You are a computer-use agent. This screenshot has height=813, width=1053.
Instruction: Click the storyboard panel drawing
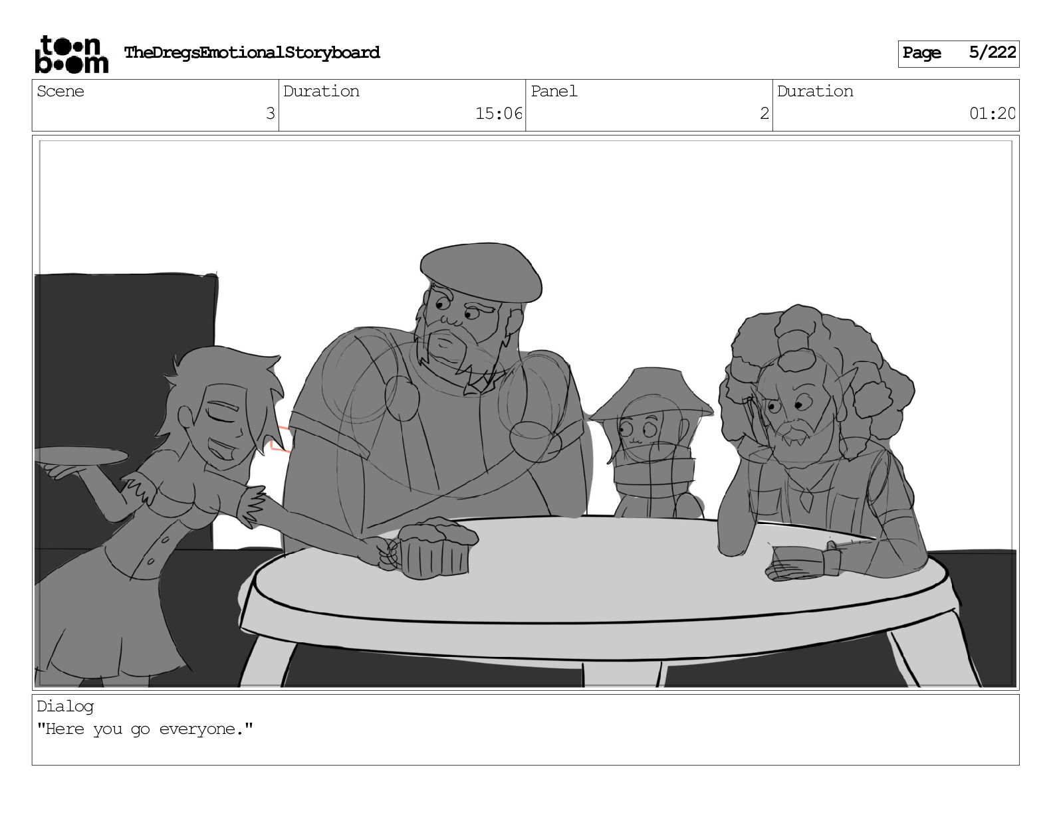coord(526,412)
